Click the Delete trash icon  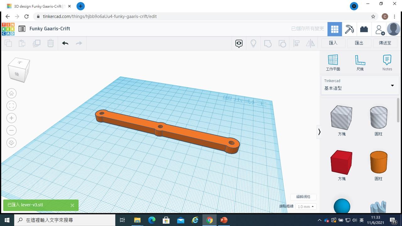51,43
